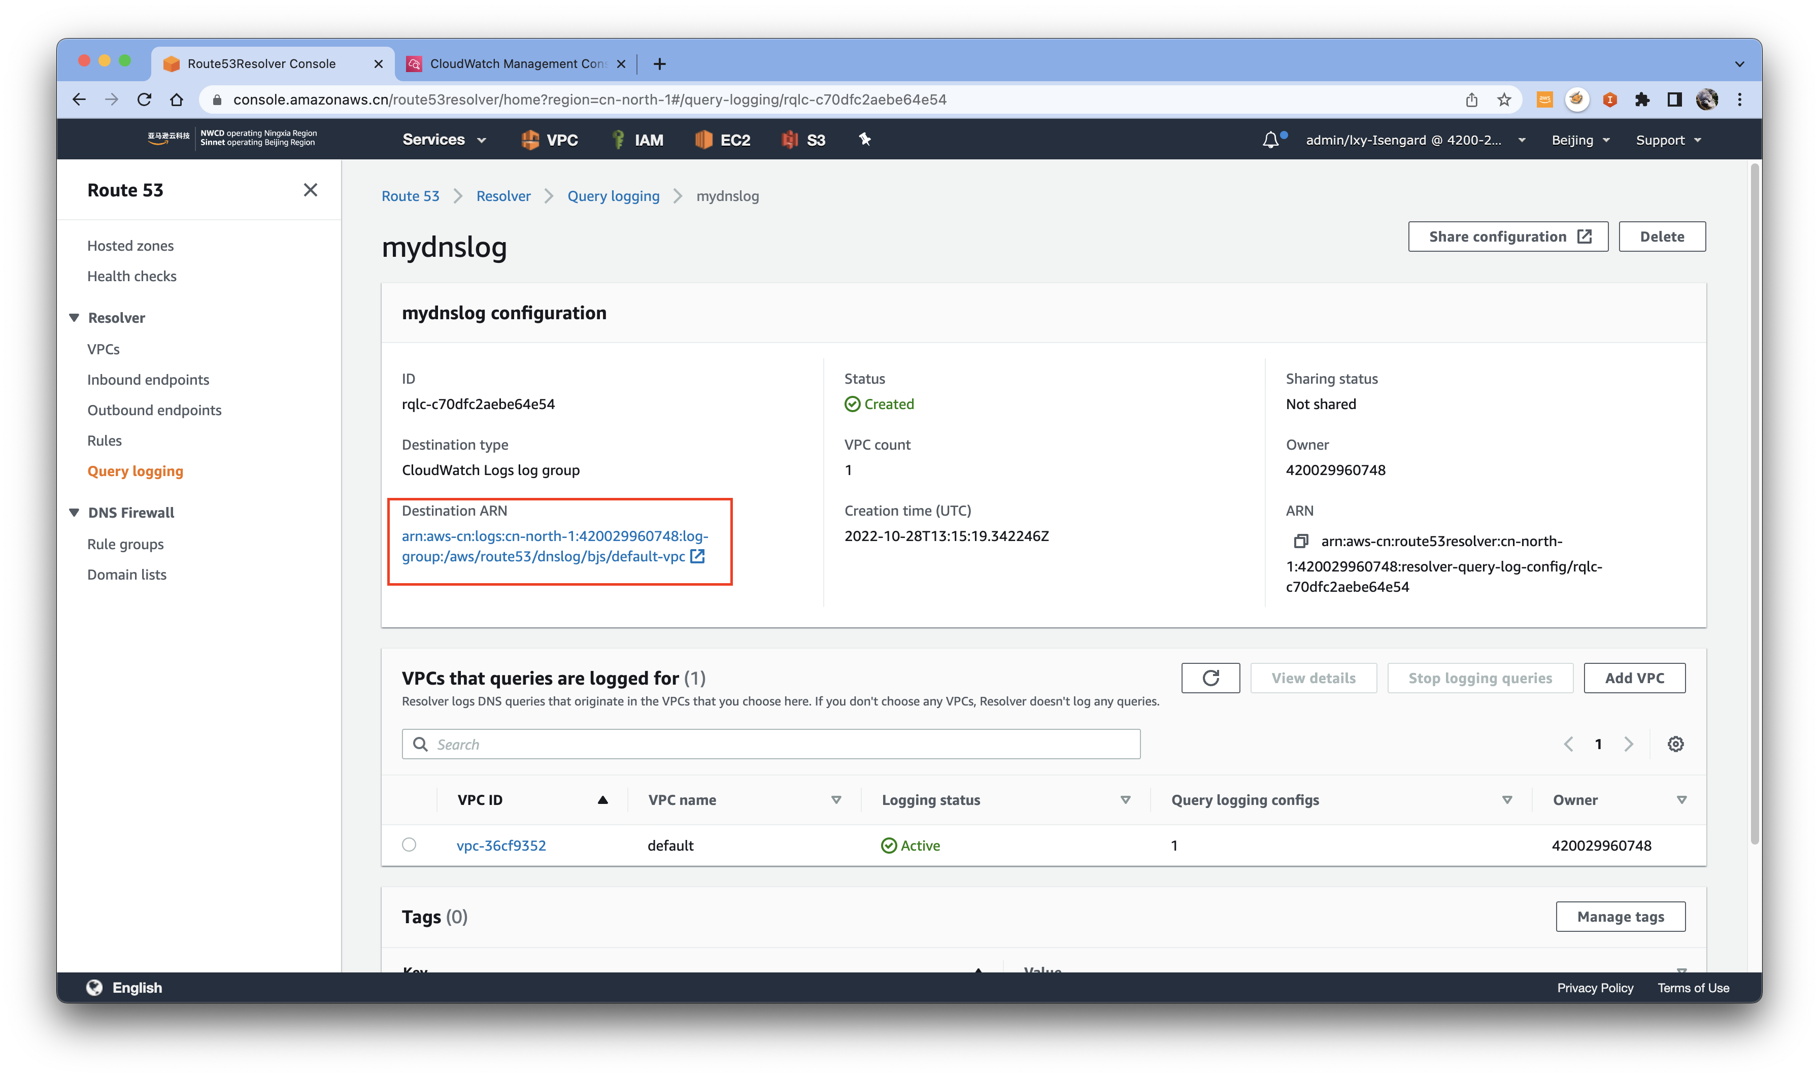Open Query logging in sidebar

click(135, 470)
